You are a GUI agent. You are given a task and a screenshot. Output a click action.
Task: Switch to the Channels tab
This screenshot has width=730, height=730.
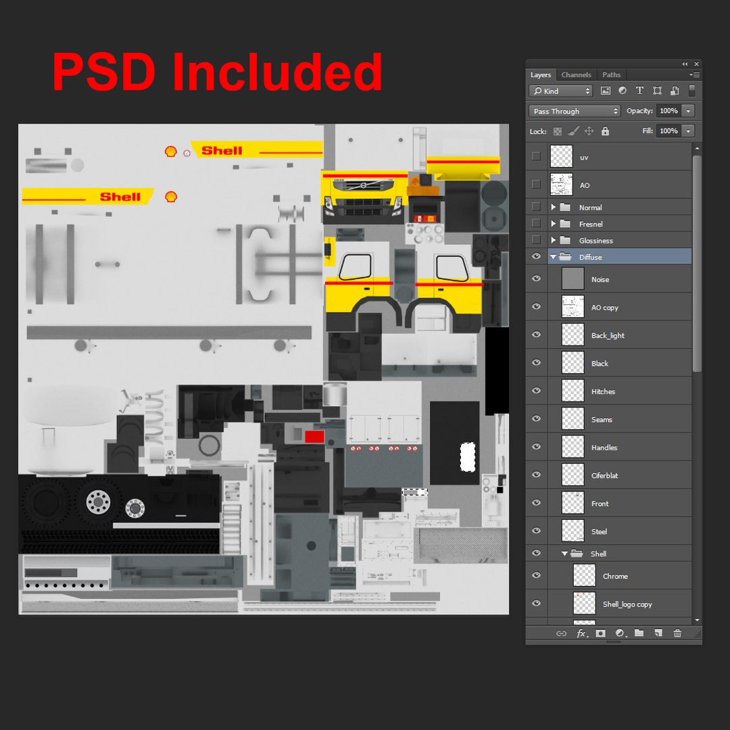[576, 74]
